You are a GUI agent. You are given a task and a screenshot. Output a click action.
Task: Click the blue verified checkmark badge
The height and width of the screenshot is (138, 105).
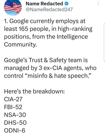(67, 4)
